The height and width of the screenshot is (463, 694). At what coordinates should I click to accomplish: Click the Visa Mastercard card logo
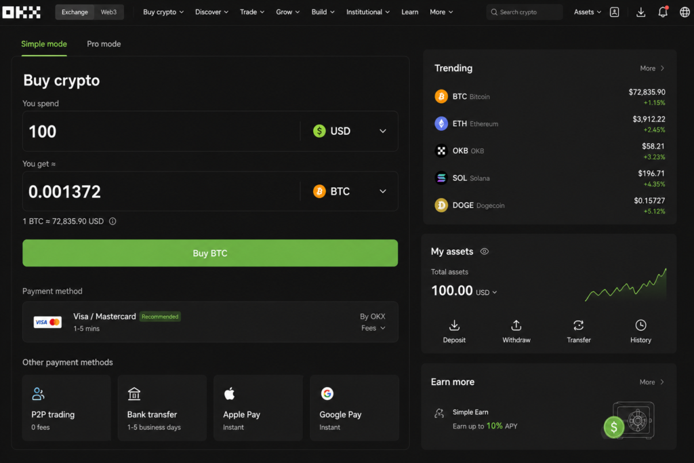click(x=48, y=322)
